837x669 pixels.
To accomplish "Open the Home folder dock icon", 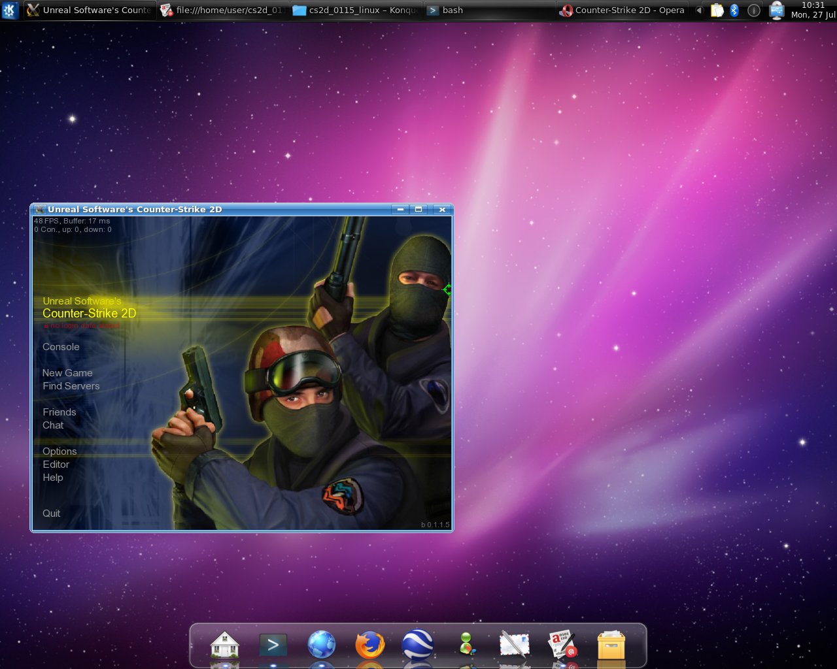I will 224,645.
